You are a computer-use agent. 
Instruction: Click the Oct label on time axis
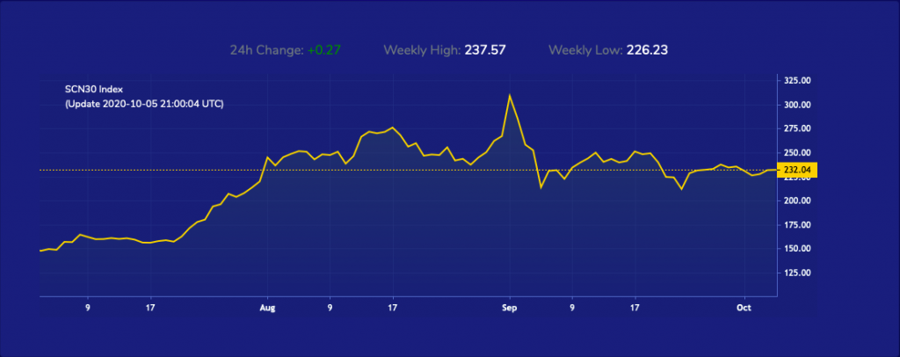744,308
